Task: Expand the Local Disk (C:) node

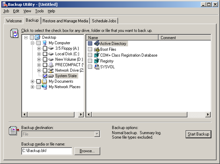Action: click(x=39, y=54)
